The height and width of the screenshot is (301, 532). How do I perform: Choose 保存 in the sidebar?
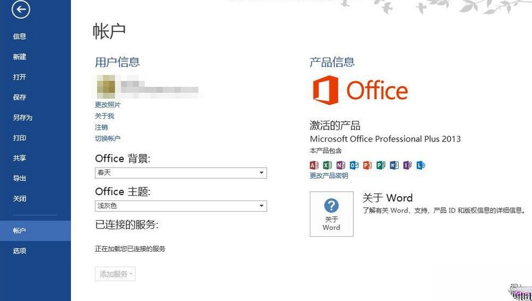(x=20, y=98)
